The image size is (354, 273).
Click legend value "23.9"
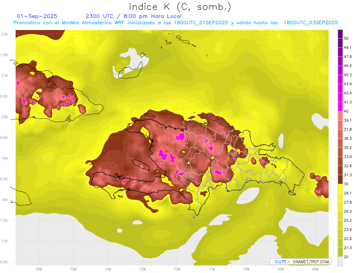click(x=348, y=229)
